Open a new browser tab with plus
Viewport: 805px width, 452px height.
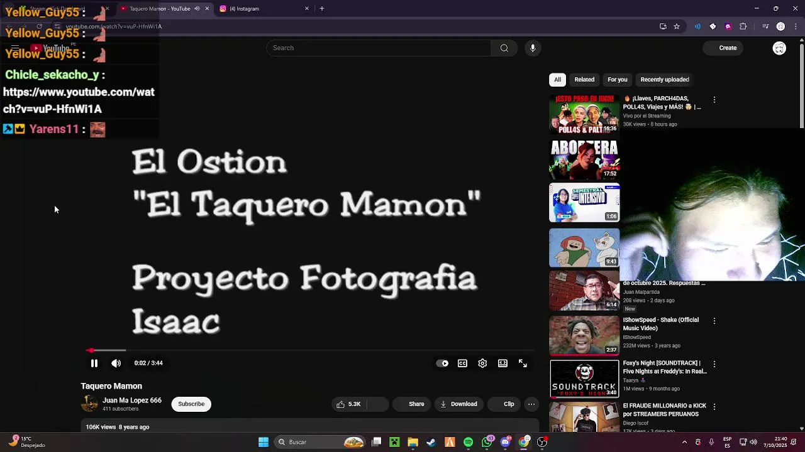tap(322, 9)
